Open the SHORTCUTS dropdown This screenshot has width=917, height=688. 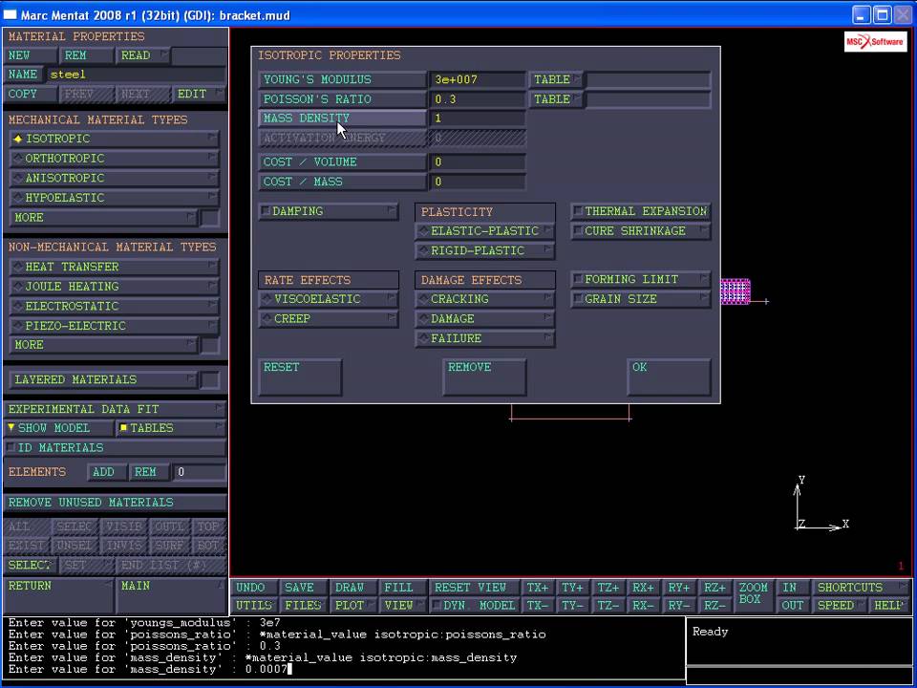[x=862, y=588]
